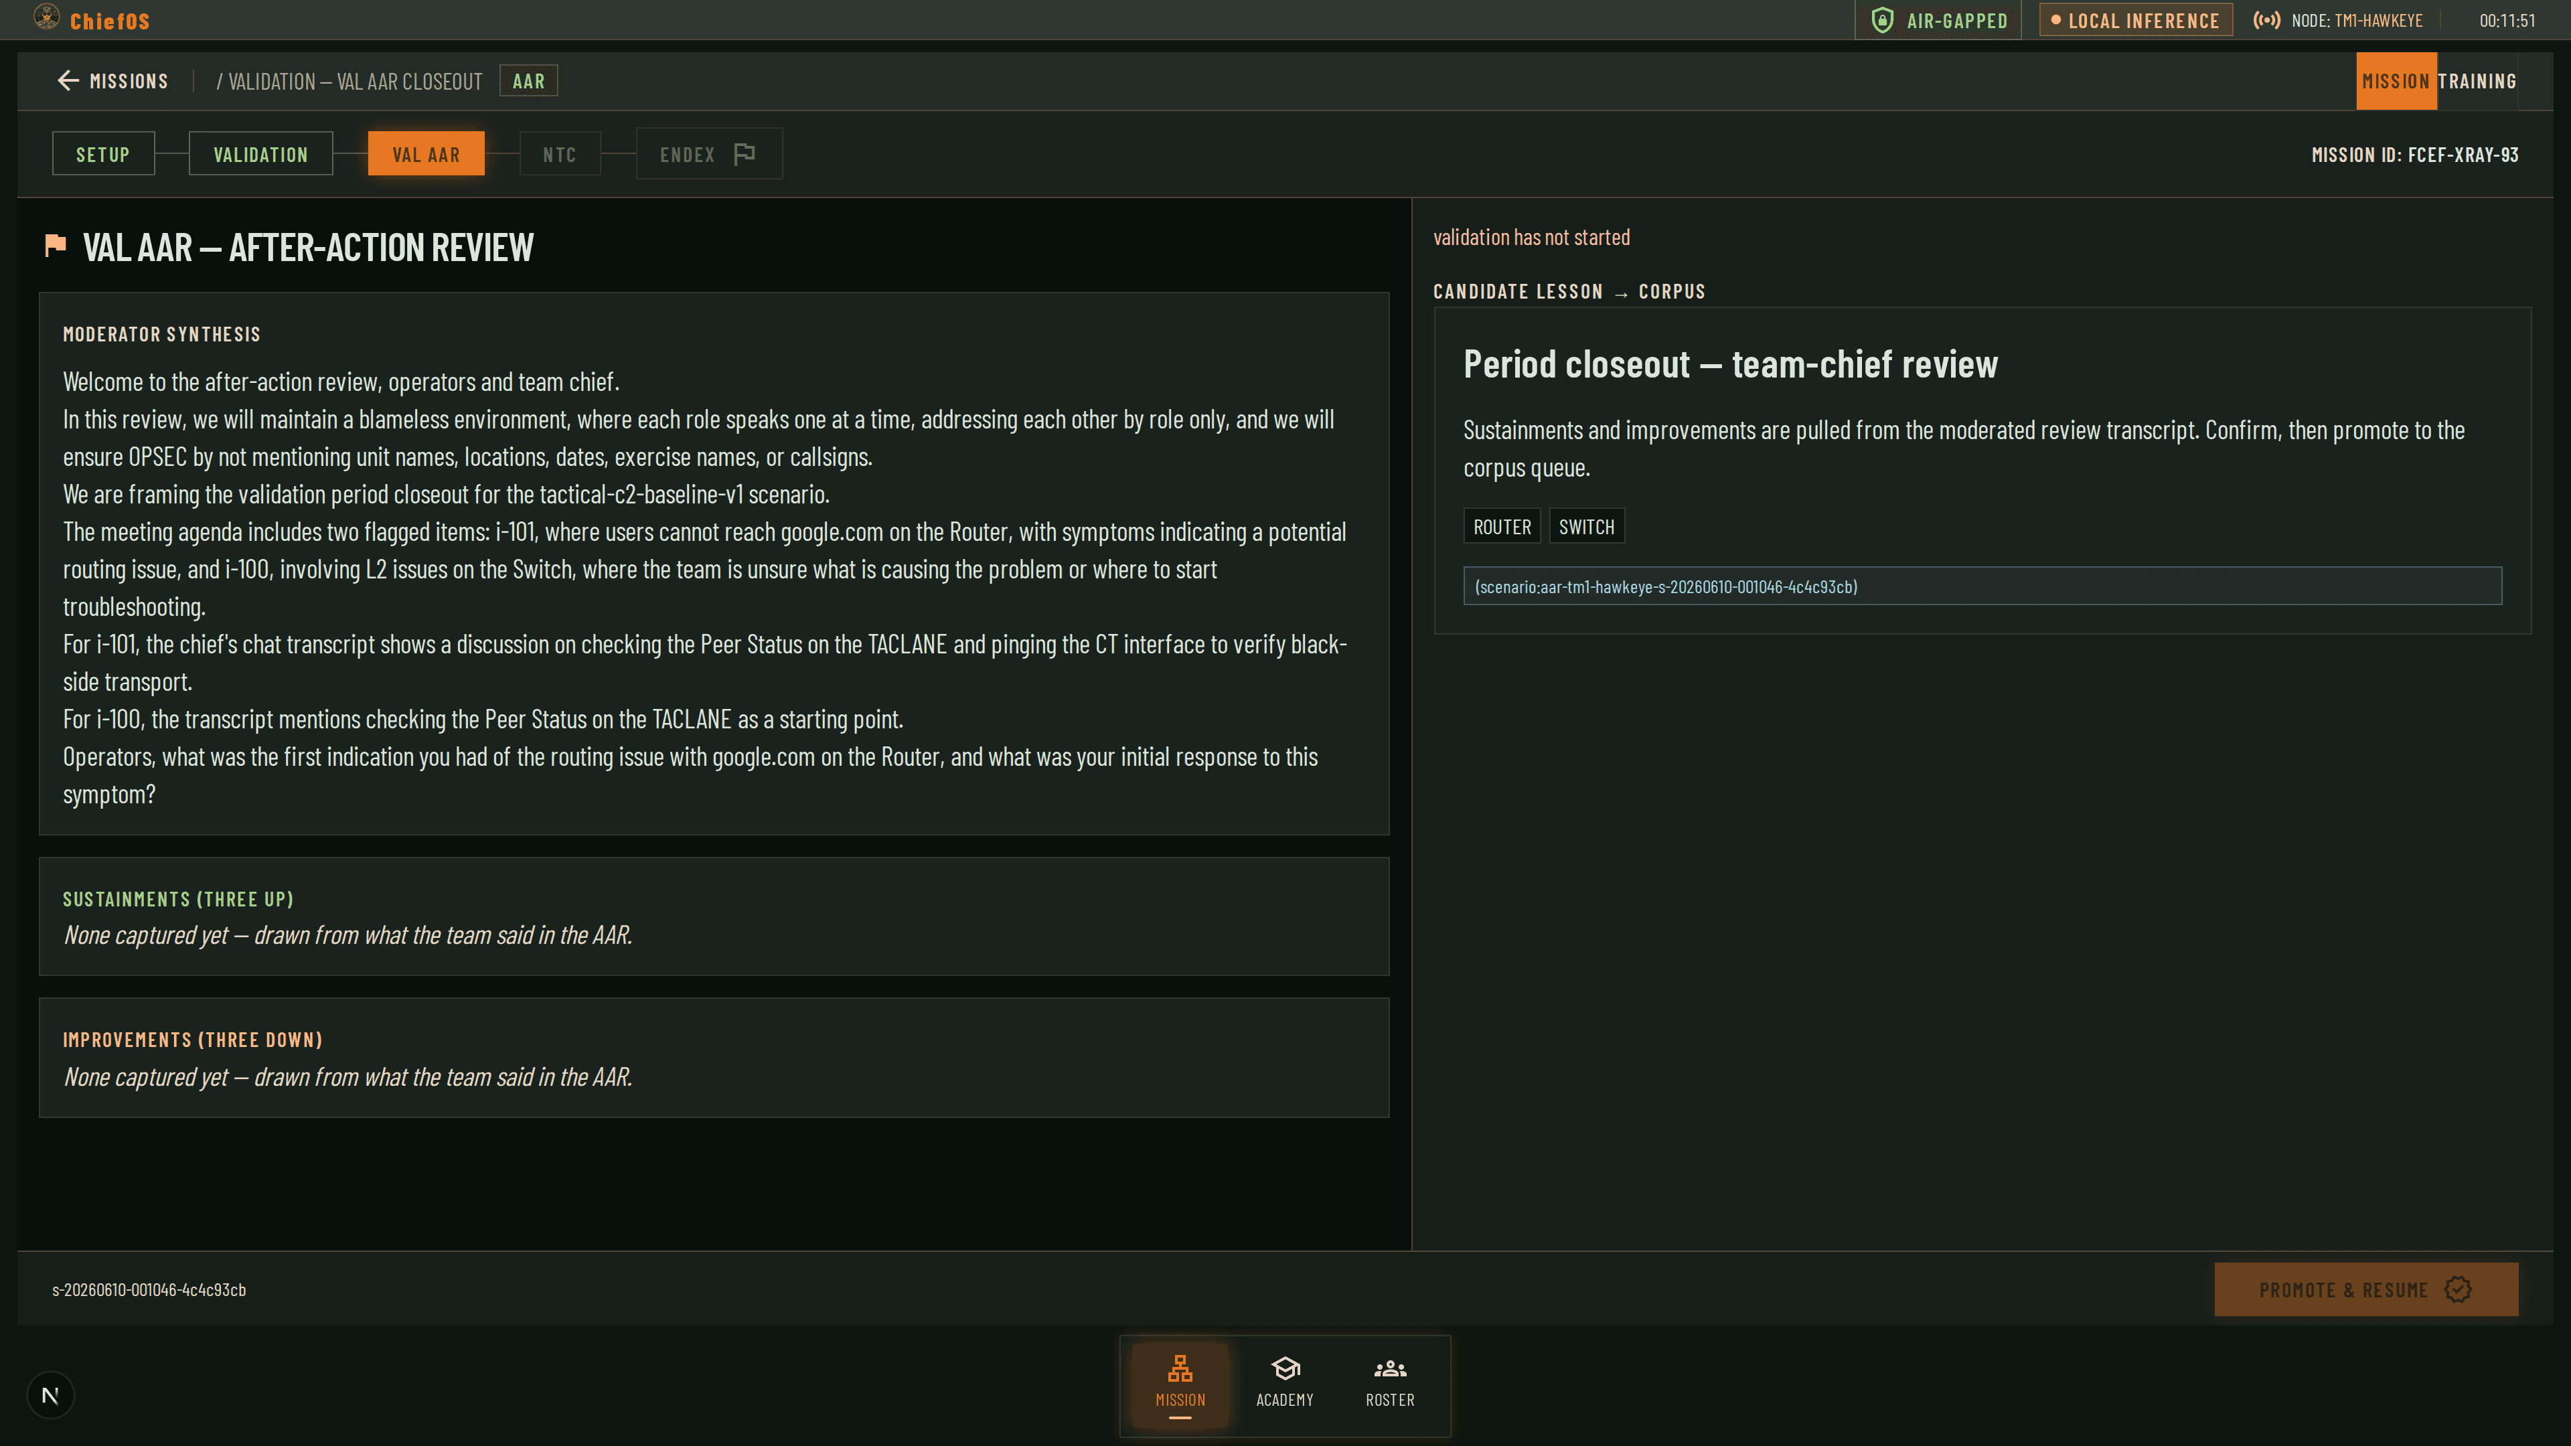Click the SWITCH tag
The image size is (2571, 1446).
pos(1586,526)
